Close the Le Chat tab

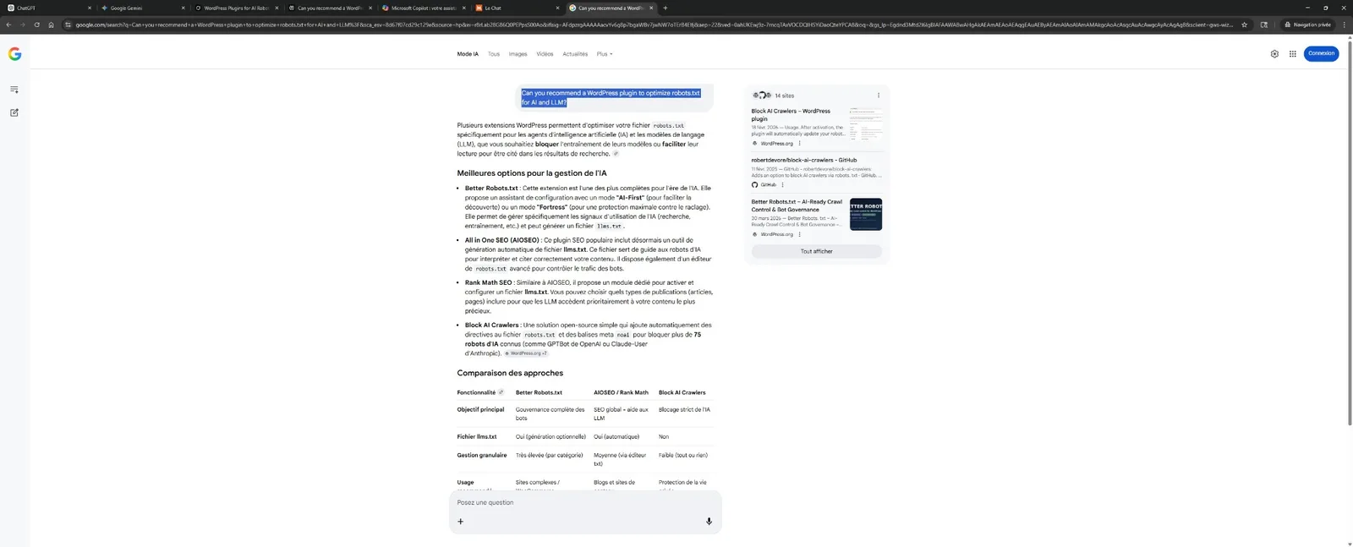point(557,8)
